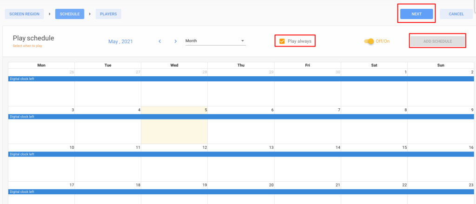
Task: Select the Schedule step
Action: point(70,14)
